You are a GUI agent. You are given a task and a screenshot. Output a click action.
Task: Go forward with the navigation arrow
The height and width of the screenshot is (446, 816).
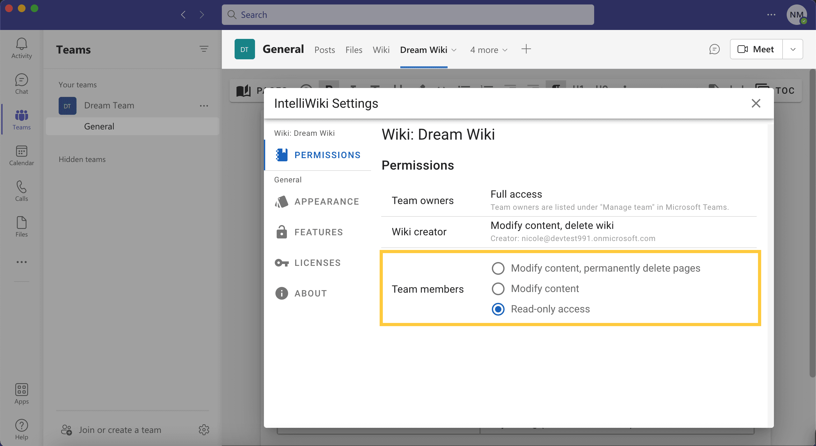point(202,15)
